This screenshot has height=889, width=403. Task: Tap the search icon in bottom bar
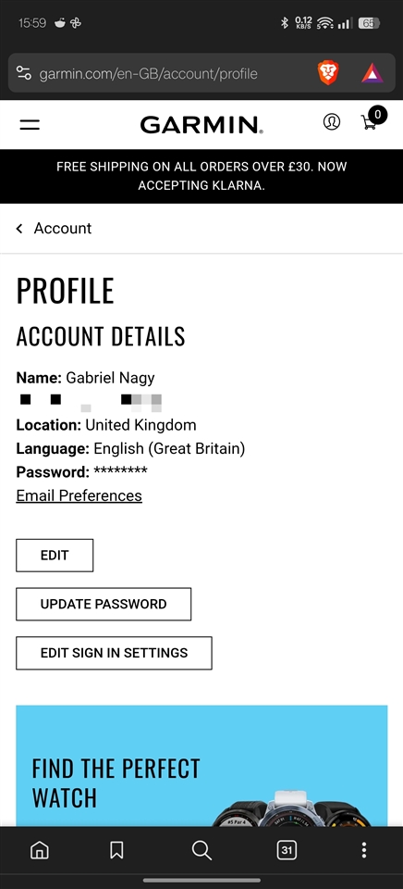[201, 850]
